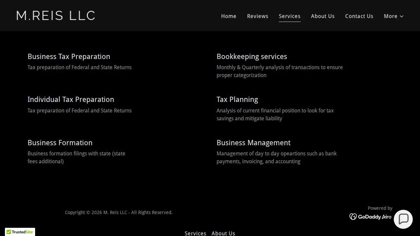Click the Individual Tax Preparation returns description
Image resolution: width=420 pixels, height=236 pixels.
(x=79, y=110)
